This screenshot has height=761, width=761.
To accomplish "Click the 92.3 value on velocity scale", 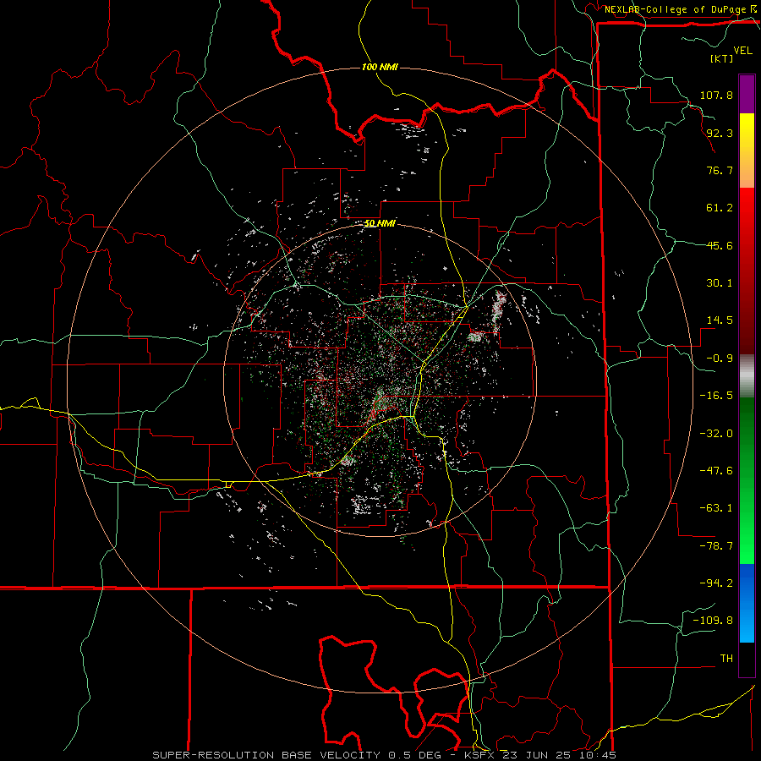I will [x=720, y=133].
